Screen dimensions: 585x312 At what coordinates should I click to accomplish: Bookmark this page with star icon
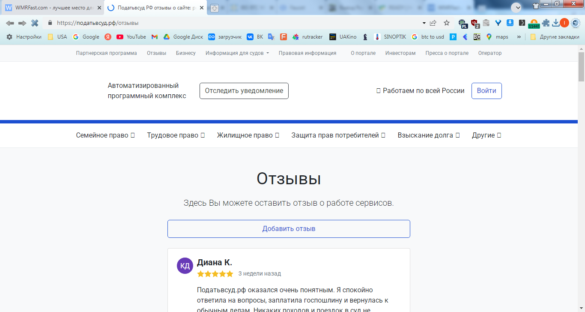point(447,23)
